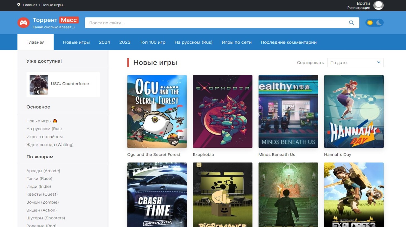This screenshot has width=406, height=227.
Task: Open the По дате sorting dropdown
Action: tap(355, 63)
